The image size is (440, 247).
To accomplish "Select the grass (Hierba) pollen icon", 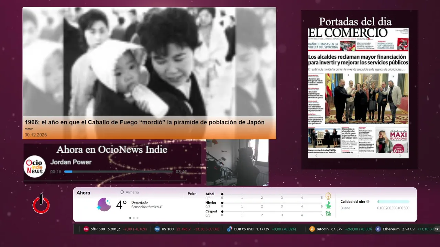I will coord(328,205).
